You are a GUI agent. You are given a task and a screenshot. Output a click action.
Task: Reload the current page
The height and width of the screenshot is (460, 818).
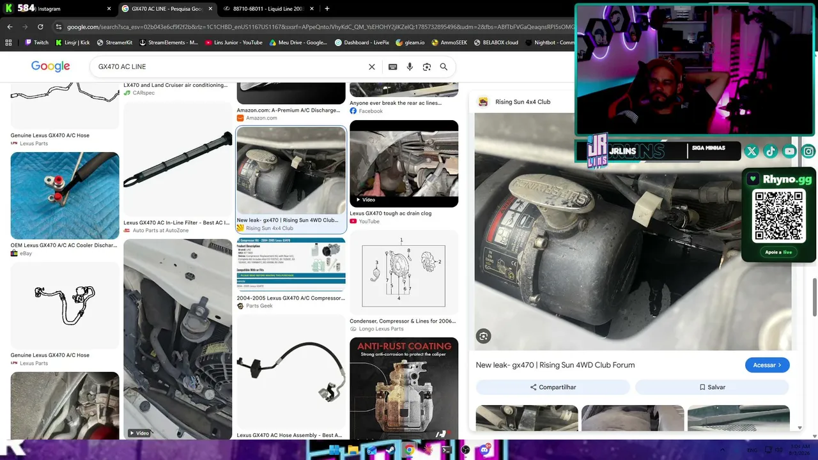coord(40,27)
